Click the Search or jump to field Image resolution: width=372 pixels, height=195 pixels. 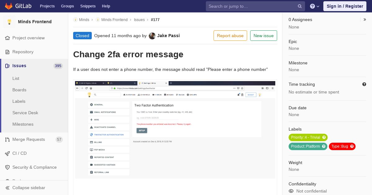point(255,6)
